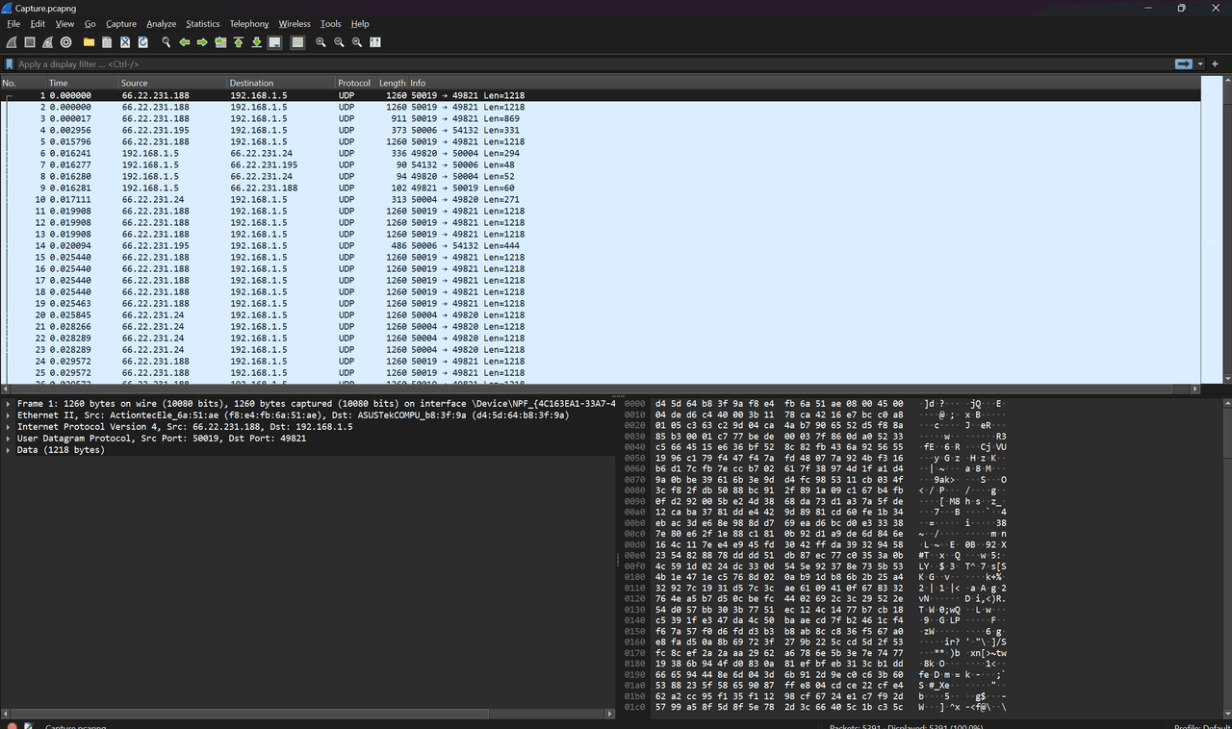1232x729 pixels.
Task: Sort by the Info column header
Action: pyautogui.click(x=805, y=83)
